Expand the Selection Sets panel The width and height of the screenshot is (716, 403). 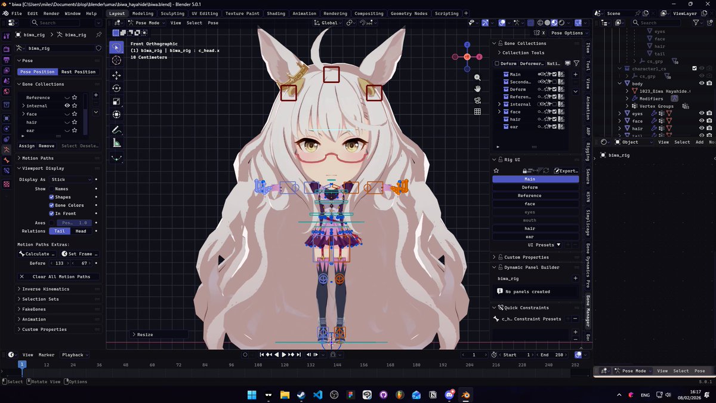click(40, 299)
